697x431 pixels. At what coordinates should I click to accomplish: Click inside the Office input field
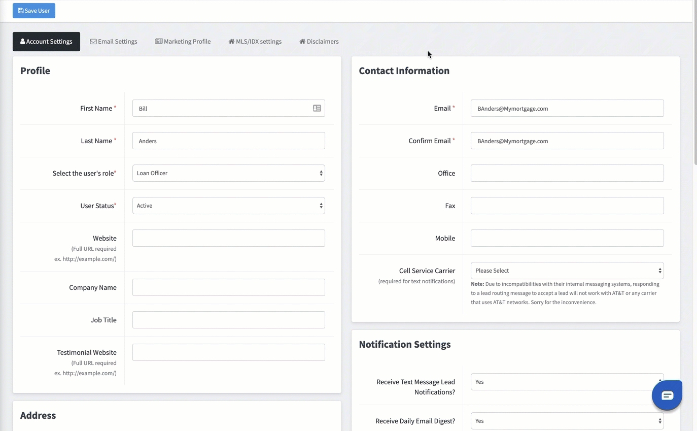[x=567, y=173]
